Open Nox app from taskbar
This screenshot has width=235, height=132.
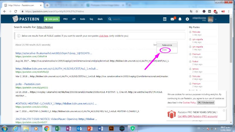[x=122, y=128]
